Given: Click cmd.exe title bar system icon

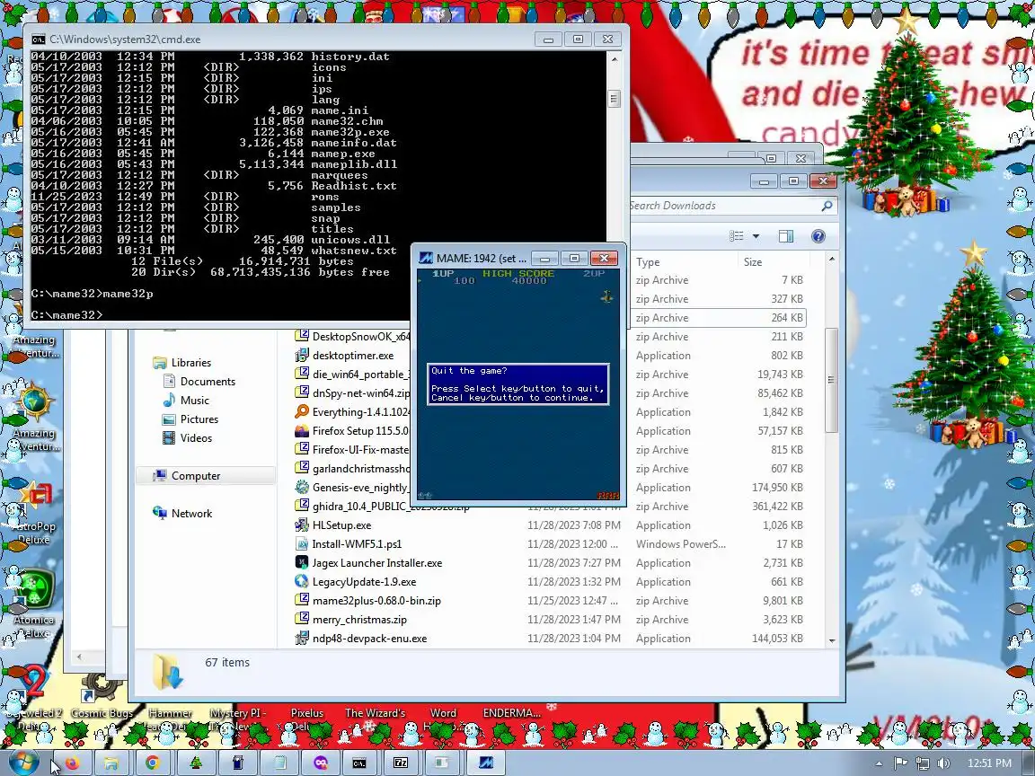Looking at the screenshot, I should [39, 39].
